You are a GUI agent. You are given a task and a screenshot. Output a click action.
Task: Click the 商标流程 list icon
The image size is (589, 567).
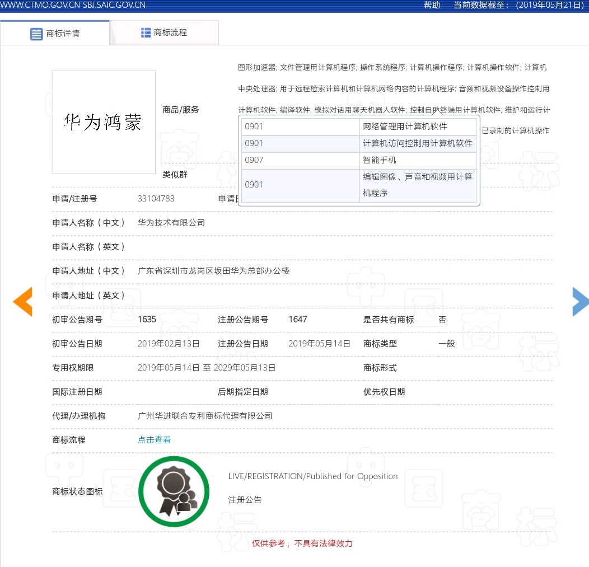(x=146, y=32)
